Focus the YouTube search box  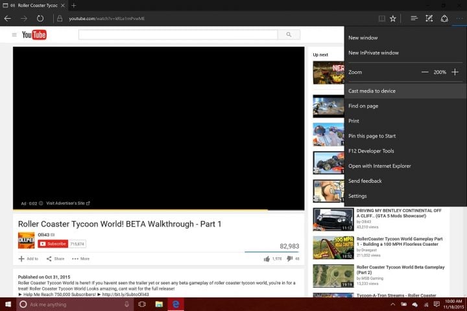coord(178,34)
